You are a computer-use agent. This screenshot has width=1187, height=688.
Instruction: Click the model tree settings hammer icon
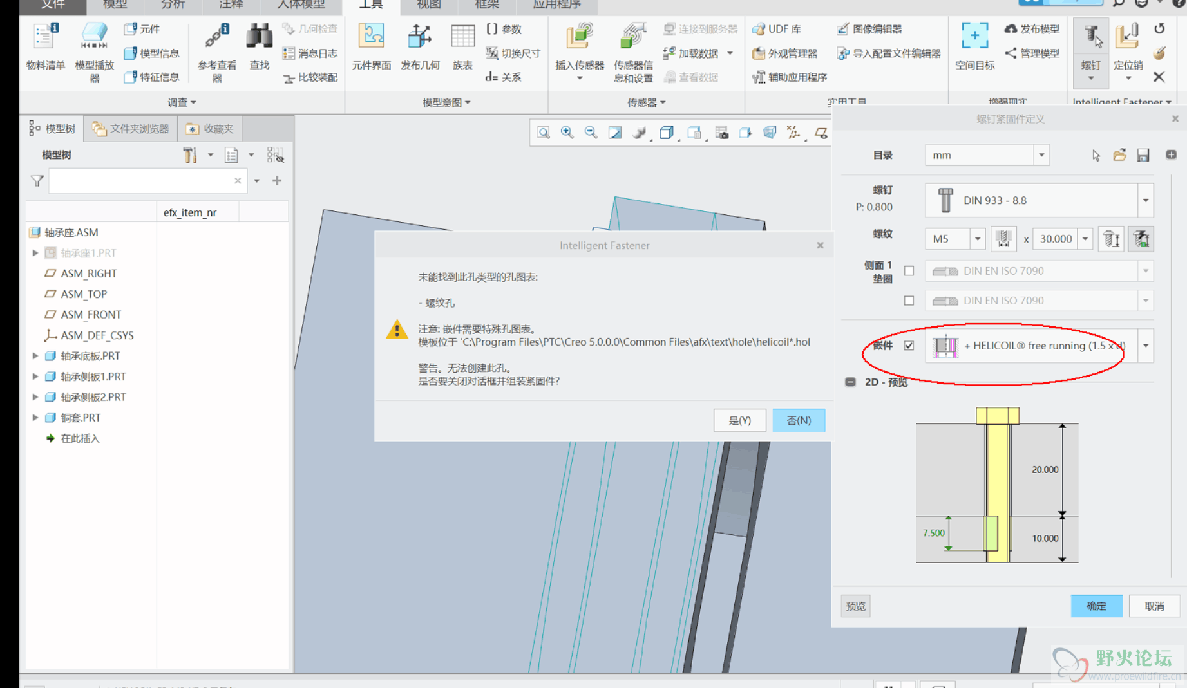189,155
